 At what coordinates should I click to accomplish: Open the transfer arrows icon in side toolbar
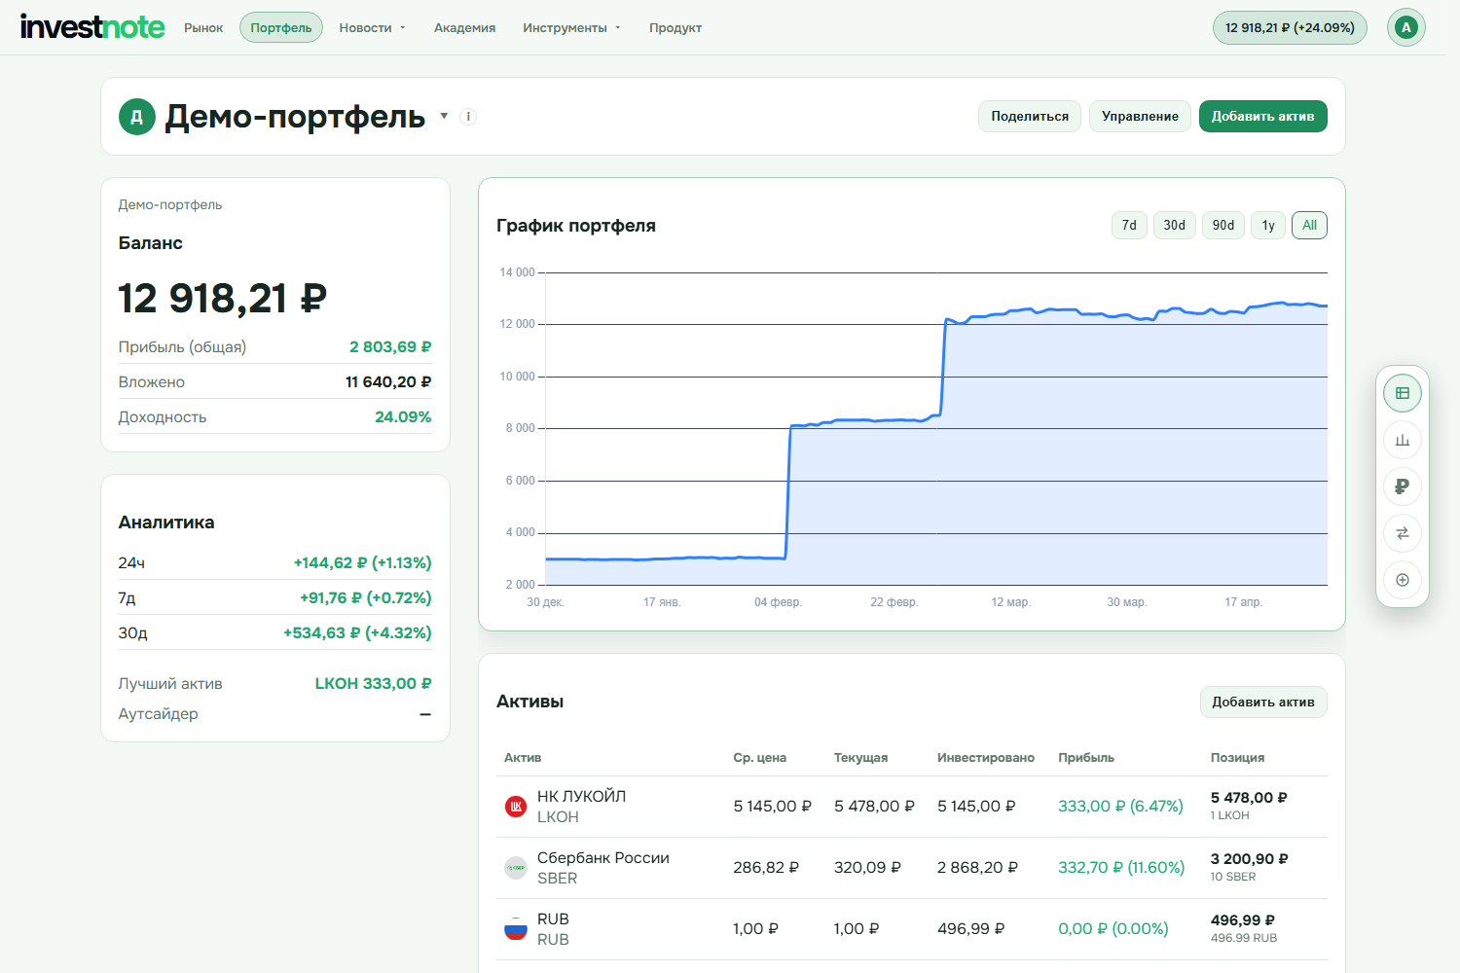click(1403, 533)
